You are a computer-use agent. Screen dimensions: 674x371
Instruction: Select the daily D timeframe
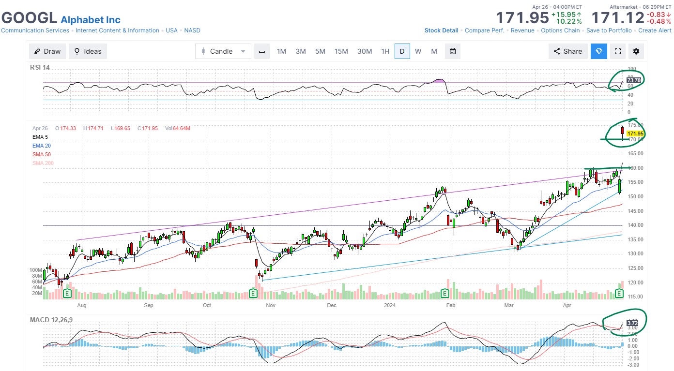coord(402,51)
